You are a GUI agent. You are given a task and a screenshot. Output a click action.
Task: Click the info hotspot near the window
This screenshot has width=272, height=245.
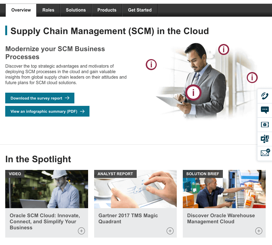pos(252,78)
